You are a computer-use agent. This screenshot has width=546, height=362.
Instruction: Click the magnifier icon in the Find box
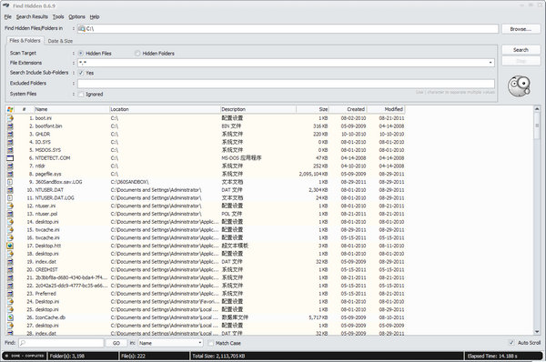[x=23, y=343]
